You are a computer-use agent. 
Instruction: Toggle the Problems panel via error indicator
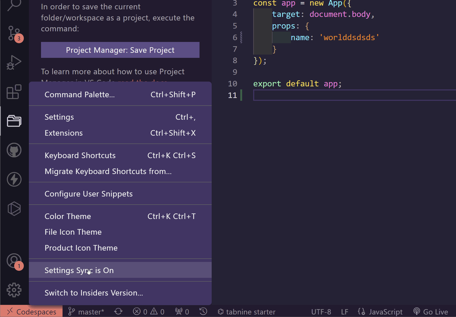click(148, 311)
